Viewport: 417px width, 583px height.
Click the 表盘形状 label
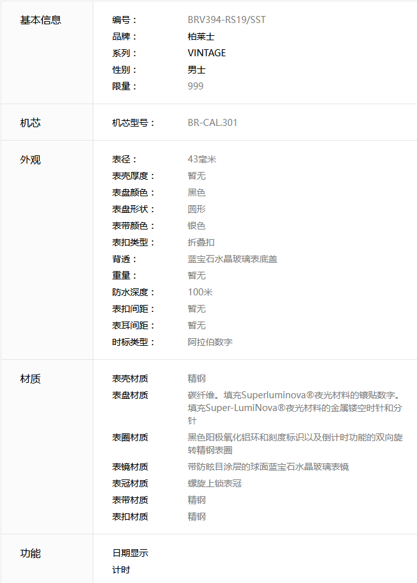[134, 209]
